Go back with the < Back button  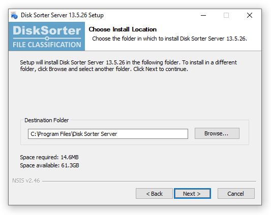pyautogui.click(x=154, y=193)
